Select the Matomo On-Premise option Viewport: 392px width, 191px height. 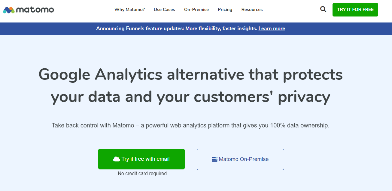(240, 159)
